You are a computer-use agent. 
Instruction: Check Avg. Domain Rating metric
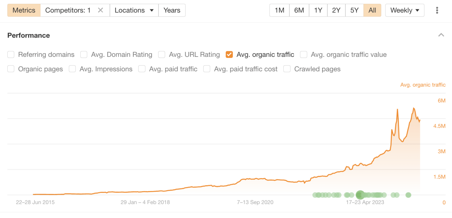tap(84, 54)
